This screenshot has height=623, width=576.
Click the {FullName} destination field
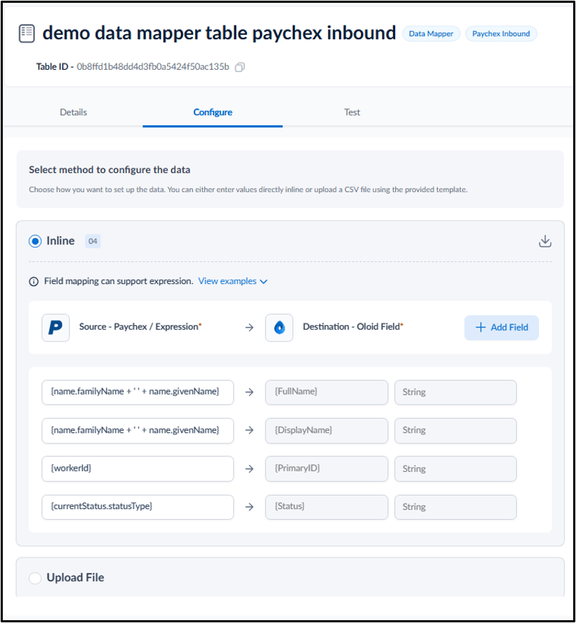[x=327, y=392]
